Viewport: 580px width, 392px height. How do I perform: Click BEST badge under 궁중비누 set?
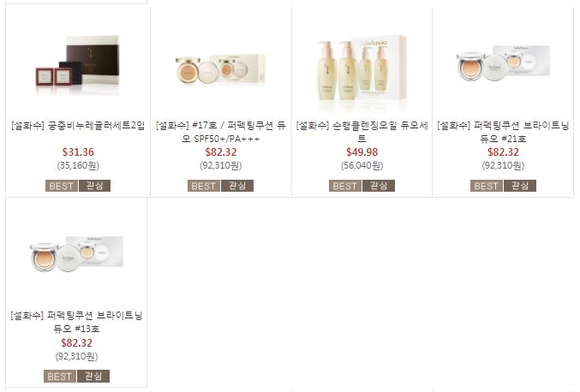tap(62, 186)
